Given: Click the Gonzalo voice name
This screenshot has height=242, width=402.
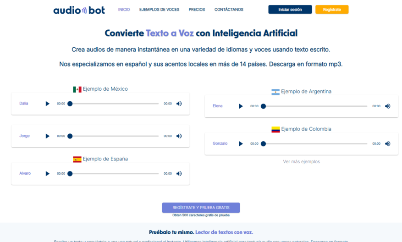Looking at the screenshot, I should point(220,143).
